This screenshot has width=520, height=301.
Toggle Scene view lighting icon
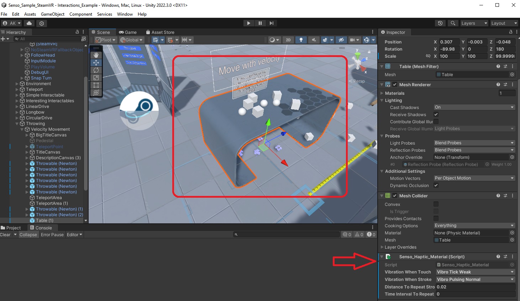[x=301, y=40]
